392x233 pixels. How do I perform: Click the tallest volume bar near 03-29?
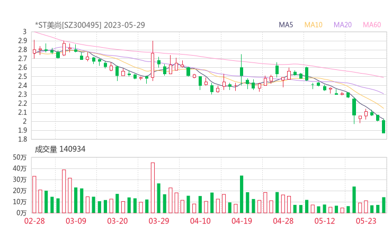click(x=153, y=187)
